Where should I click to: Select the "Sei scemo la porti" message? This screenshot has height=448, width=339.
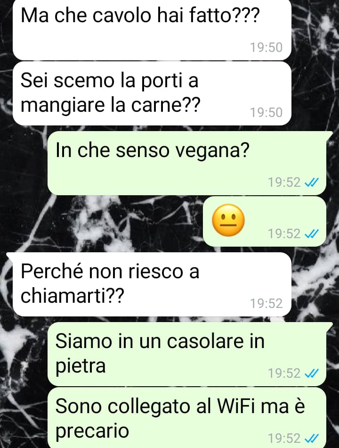pos(152,93)
